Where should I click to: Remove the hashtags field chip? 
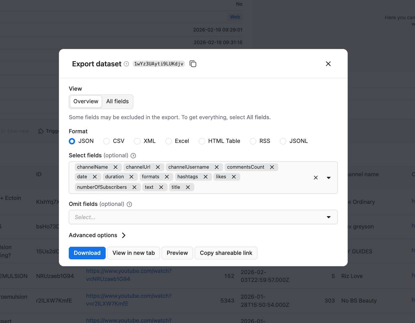(x=206, y=177)
